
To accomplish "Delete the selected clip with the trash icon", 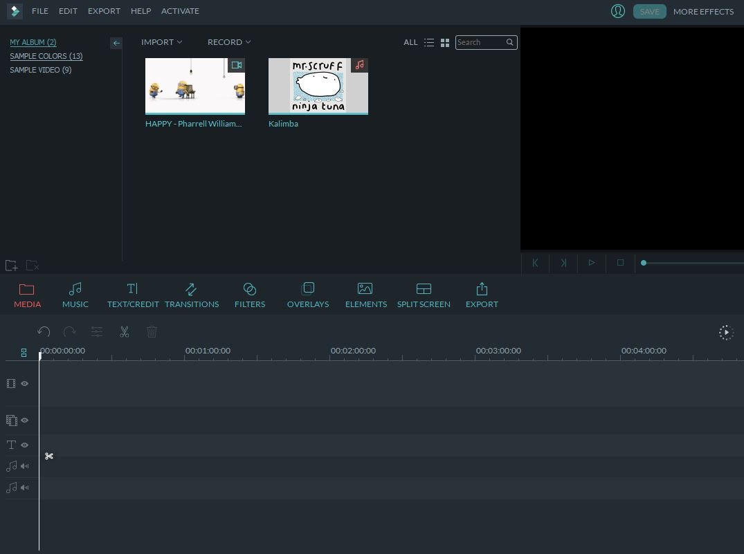I will click(152, 331).
